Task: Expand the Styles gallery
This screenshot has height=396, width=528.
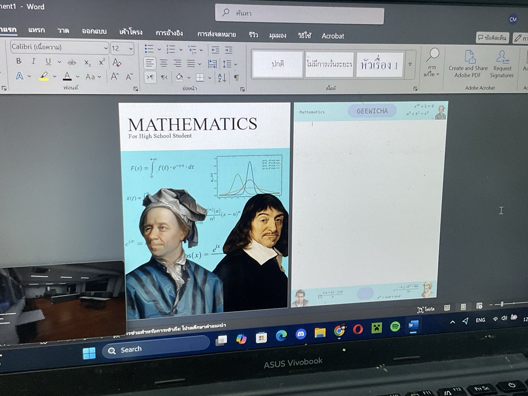Action: (x=410, y=65)
